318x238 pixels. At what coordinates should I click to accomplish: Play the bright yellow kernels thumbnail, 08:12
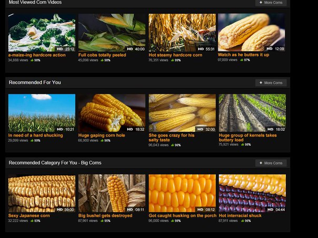pyautogui.click(x=182, y=193)
